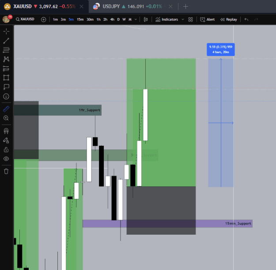Select the 1Hr_Support zone label
Screen dimensions: 276x270
click(89, 110)
